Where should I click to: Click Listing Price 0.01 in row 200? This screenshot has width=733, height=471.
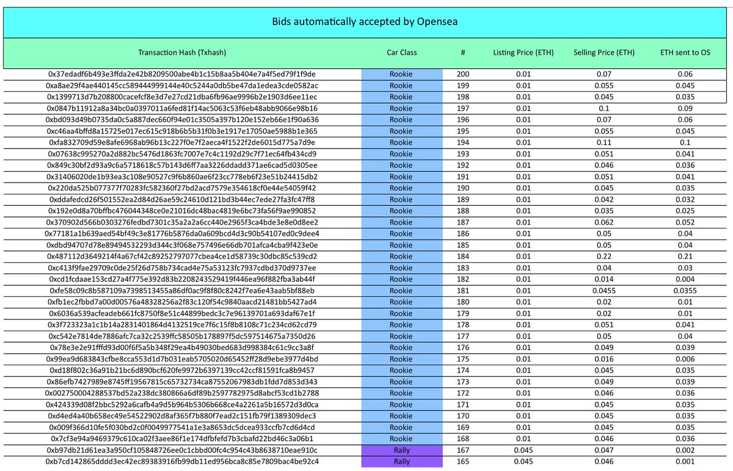pos(523,74)
